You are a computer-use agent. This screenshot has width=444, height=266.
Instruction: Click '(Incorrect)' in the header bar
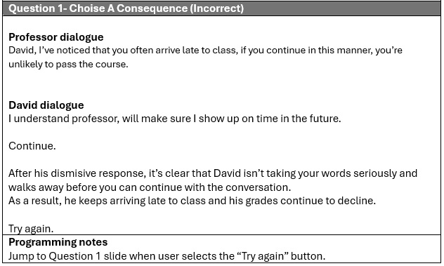click(x=217, y=8)
